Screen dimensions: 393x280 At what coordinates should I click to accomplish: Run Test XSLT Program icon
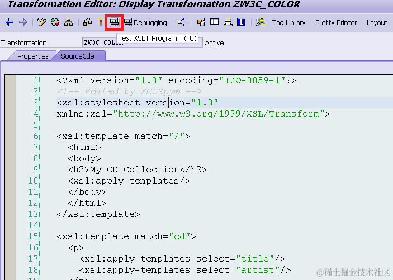point(114,22)
